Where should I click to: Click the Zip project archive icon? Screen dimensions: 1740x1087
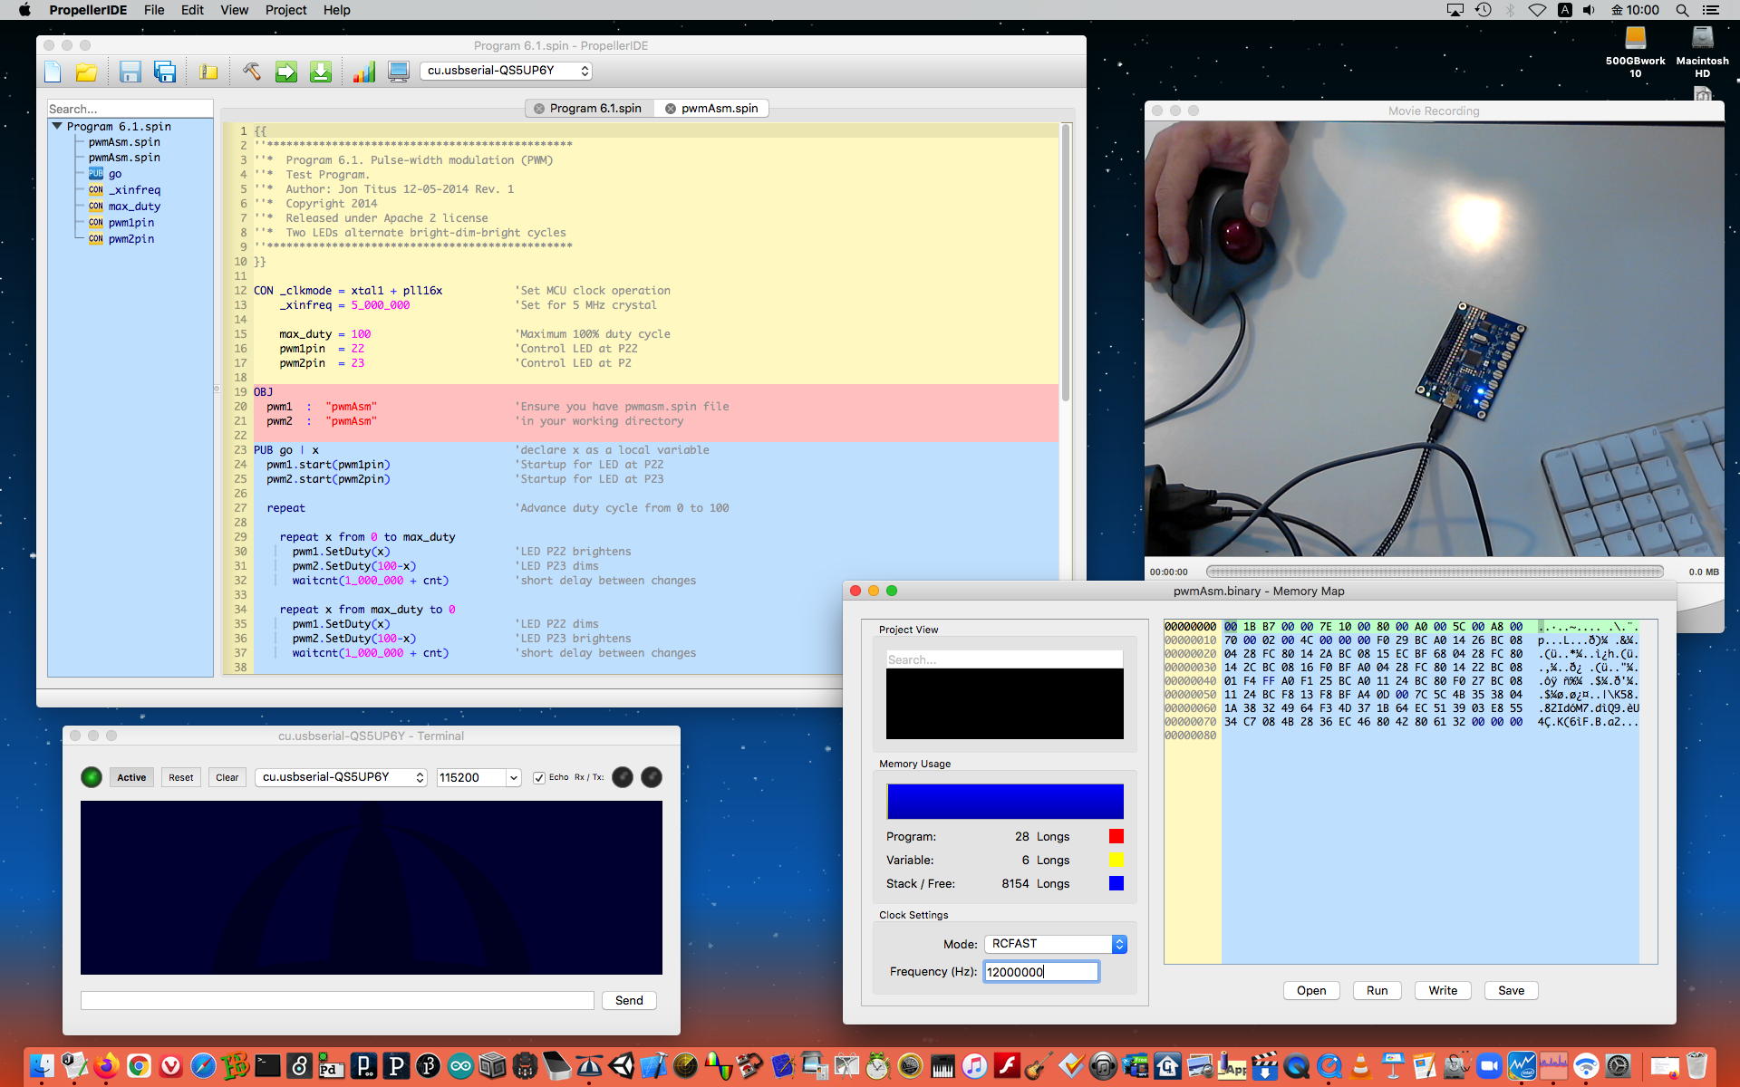tap(208, 72)
